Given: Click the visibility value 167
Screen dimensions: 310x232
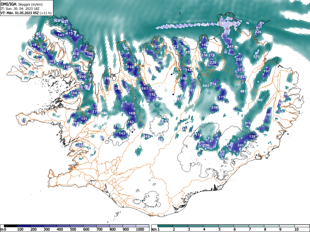Looking at the screenshot, I should click(x=52, y=61).
